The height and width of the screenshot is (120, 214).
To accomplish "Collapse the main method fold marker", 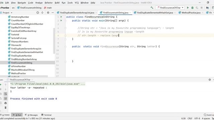I will point(66,21).
